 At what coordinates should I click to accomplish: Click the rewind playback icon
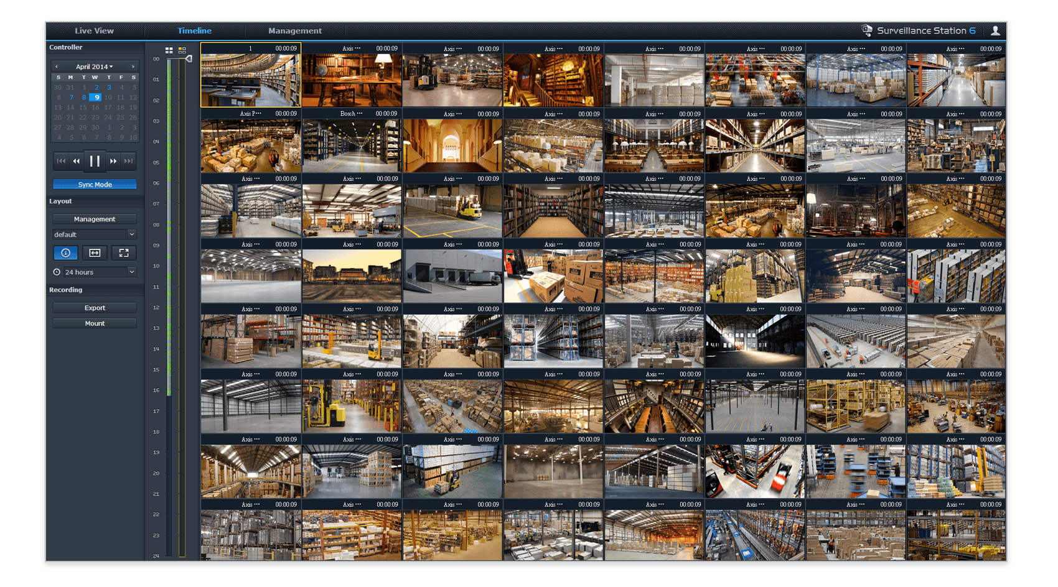77,161
